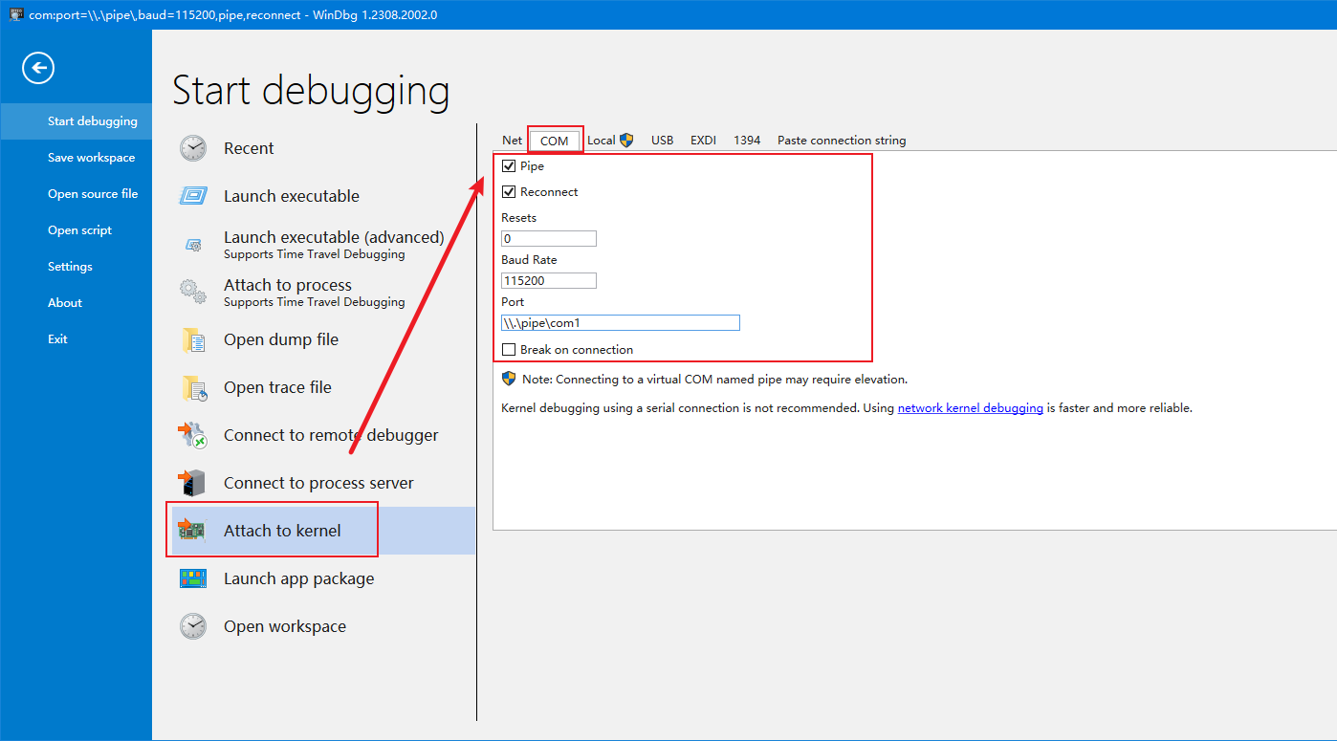Image resolution: width=1337 pixels, height=741 pixels.
Task: Click the Port text field
Action: [x=620, y=323]
